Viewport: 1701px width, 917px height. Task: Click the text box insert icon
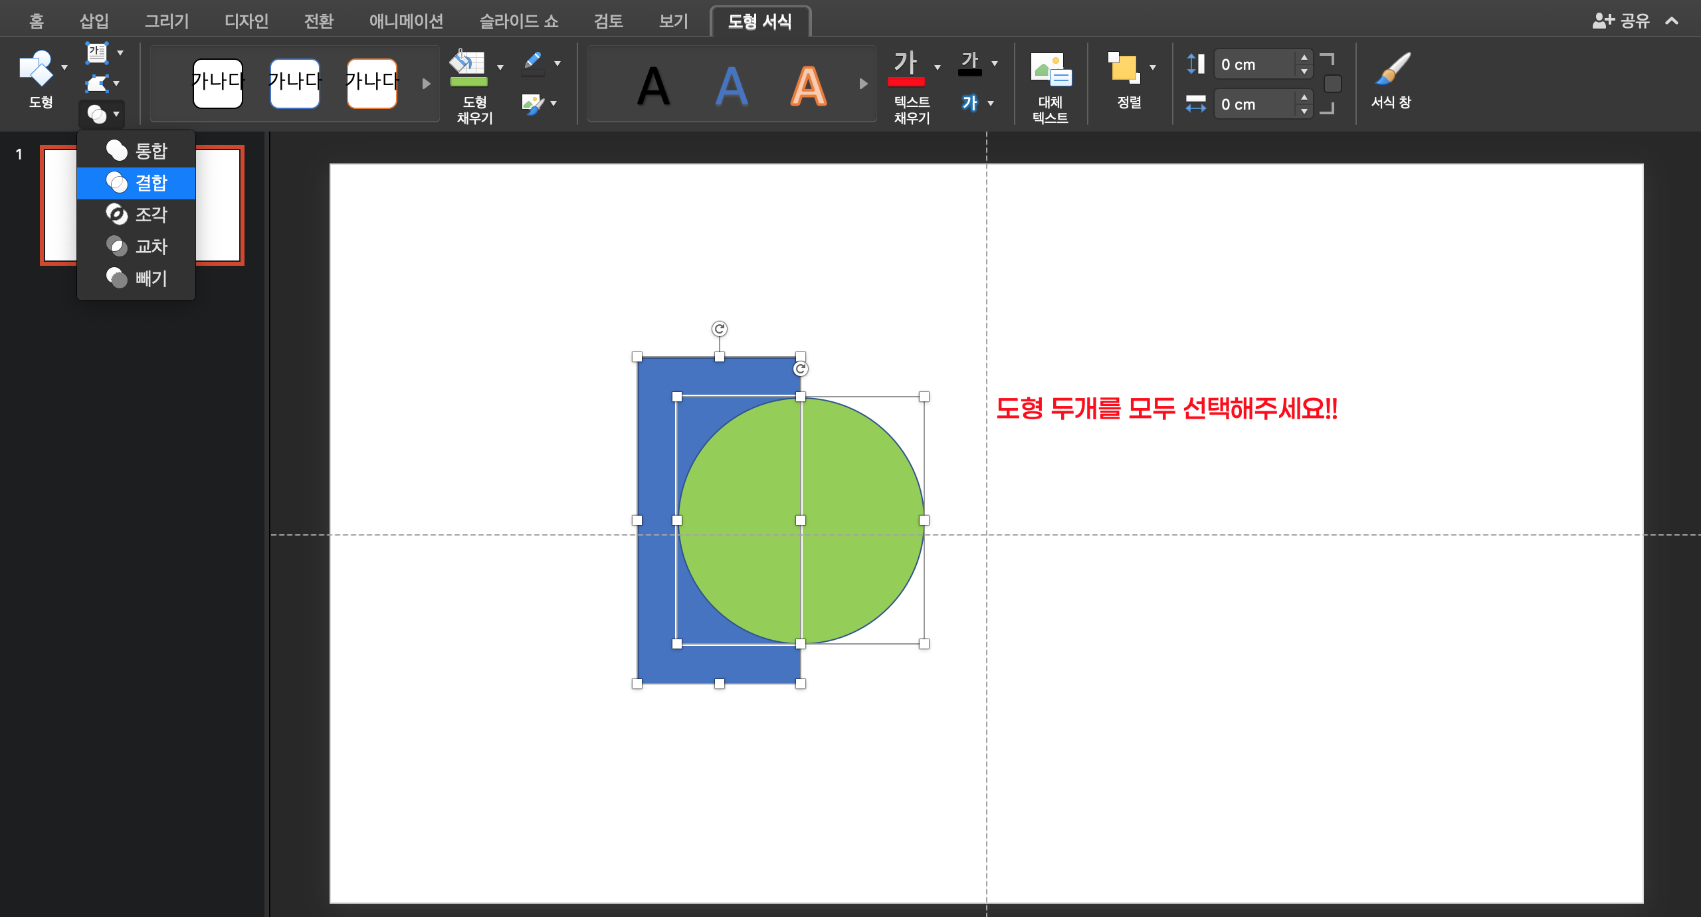[97, 52]
